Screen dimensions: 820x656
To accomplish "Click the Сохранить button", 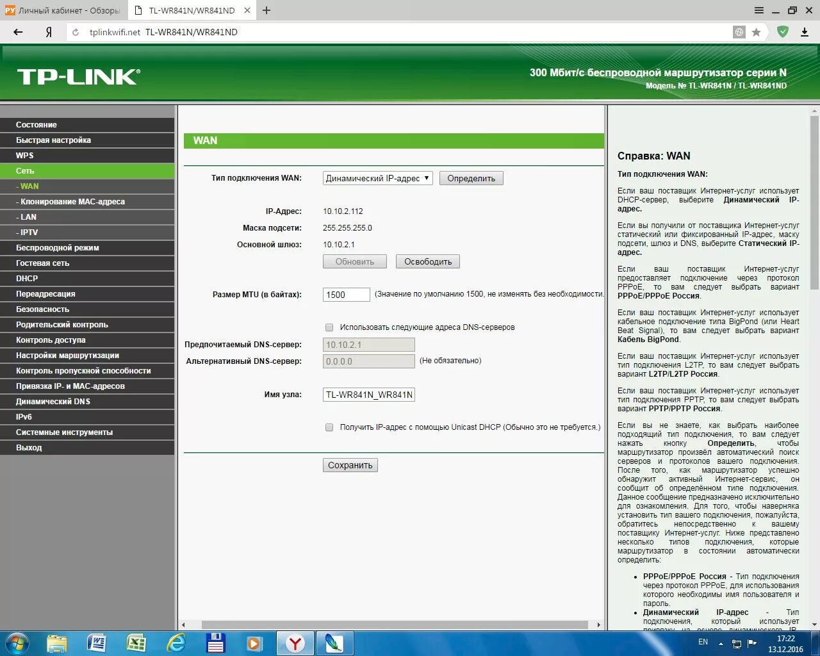I will pos(350,465).
